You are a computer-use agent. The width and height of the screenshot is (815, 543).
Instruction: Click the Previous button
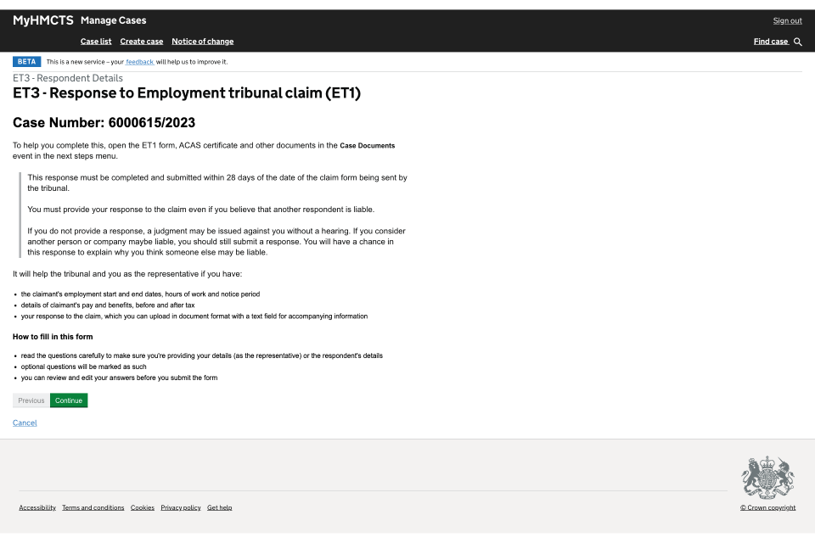point(31,400)
